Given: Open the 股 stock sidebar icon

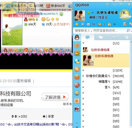Looking at the screenshot, I should point(77,101).
